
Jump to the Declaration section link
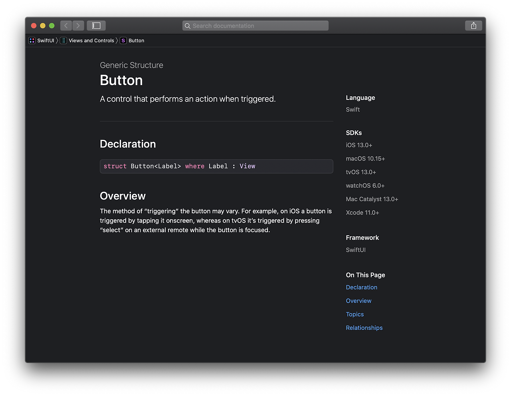click(x=361, y=287)
